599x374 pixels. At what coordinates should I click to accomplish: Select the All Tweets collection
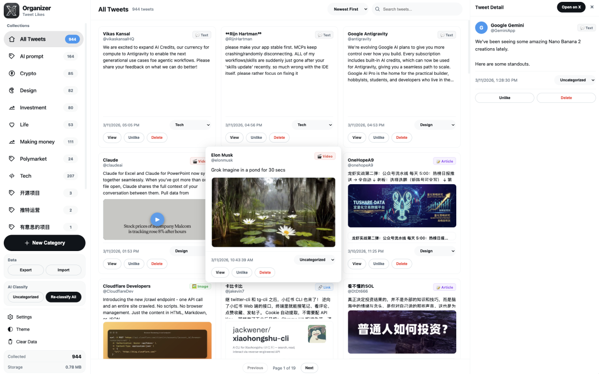click(x=44, y=39)
